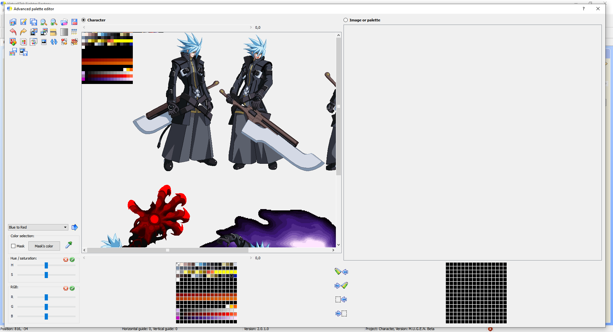Click the G green slider
Viewport: 613px width, 332px height.
click(46, 307)
